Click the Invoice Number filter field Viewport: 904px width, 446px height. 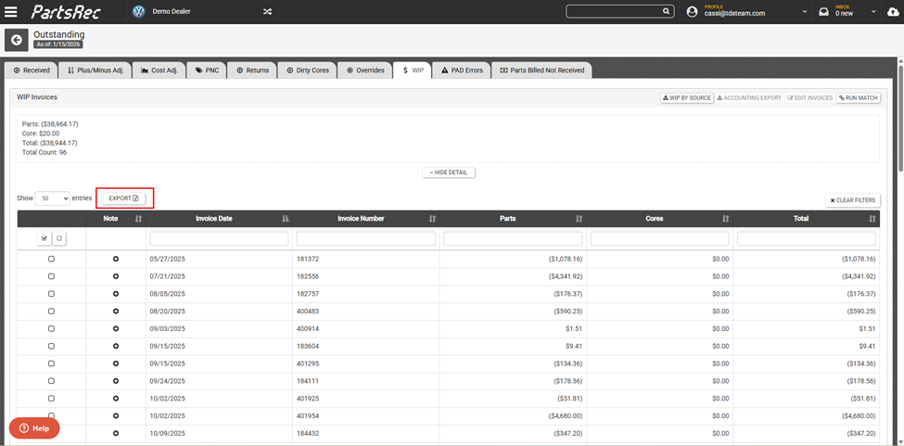[366, 238]
